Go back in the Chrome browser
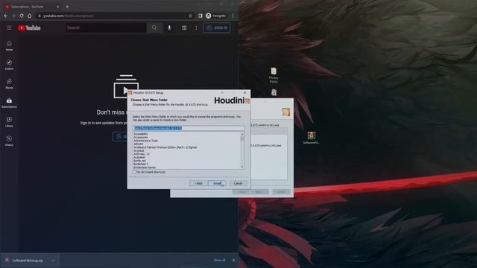 tap(6, 16)
